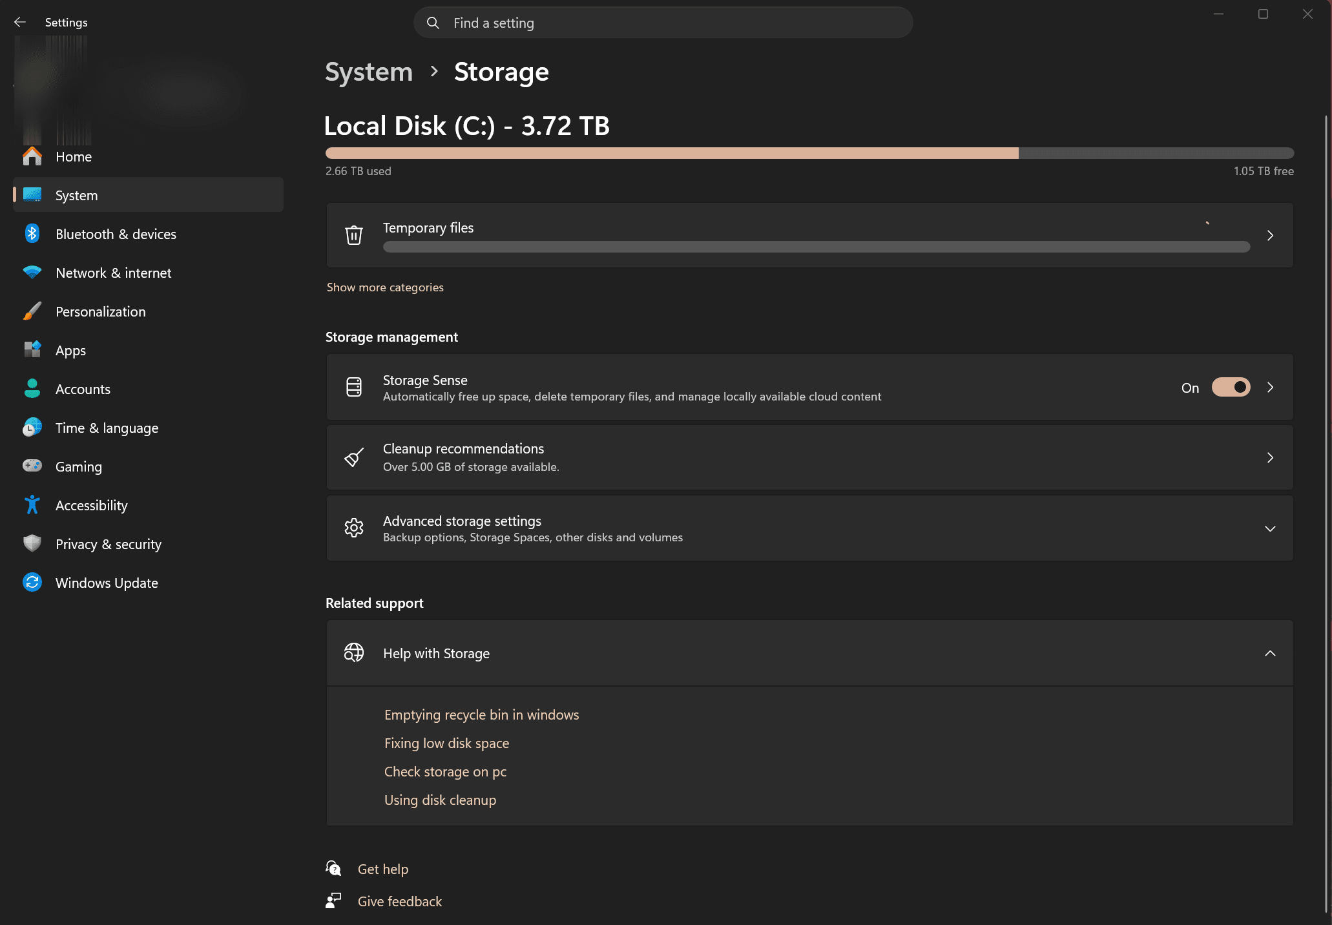Click the Home house icon
Image resolution: width=1332 pixels, height=925 pixels.
coord(32,156)
